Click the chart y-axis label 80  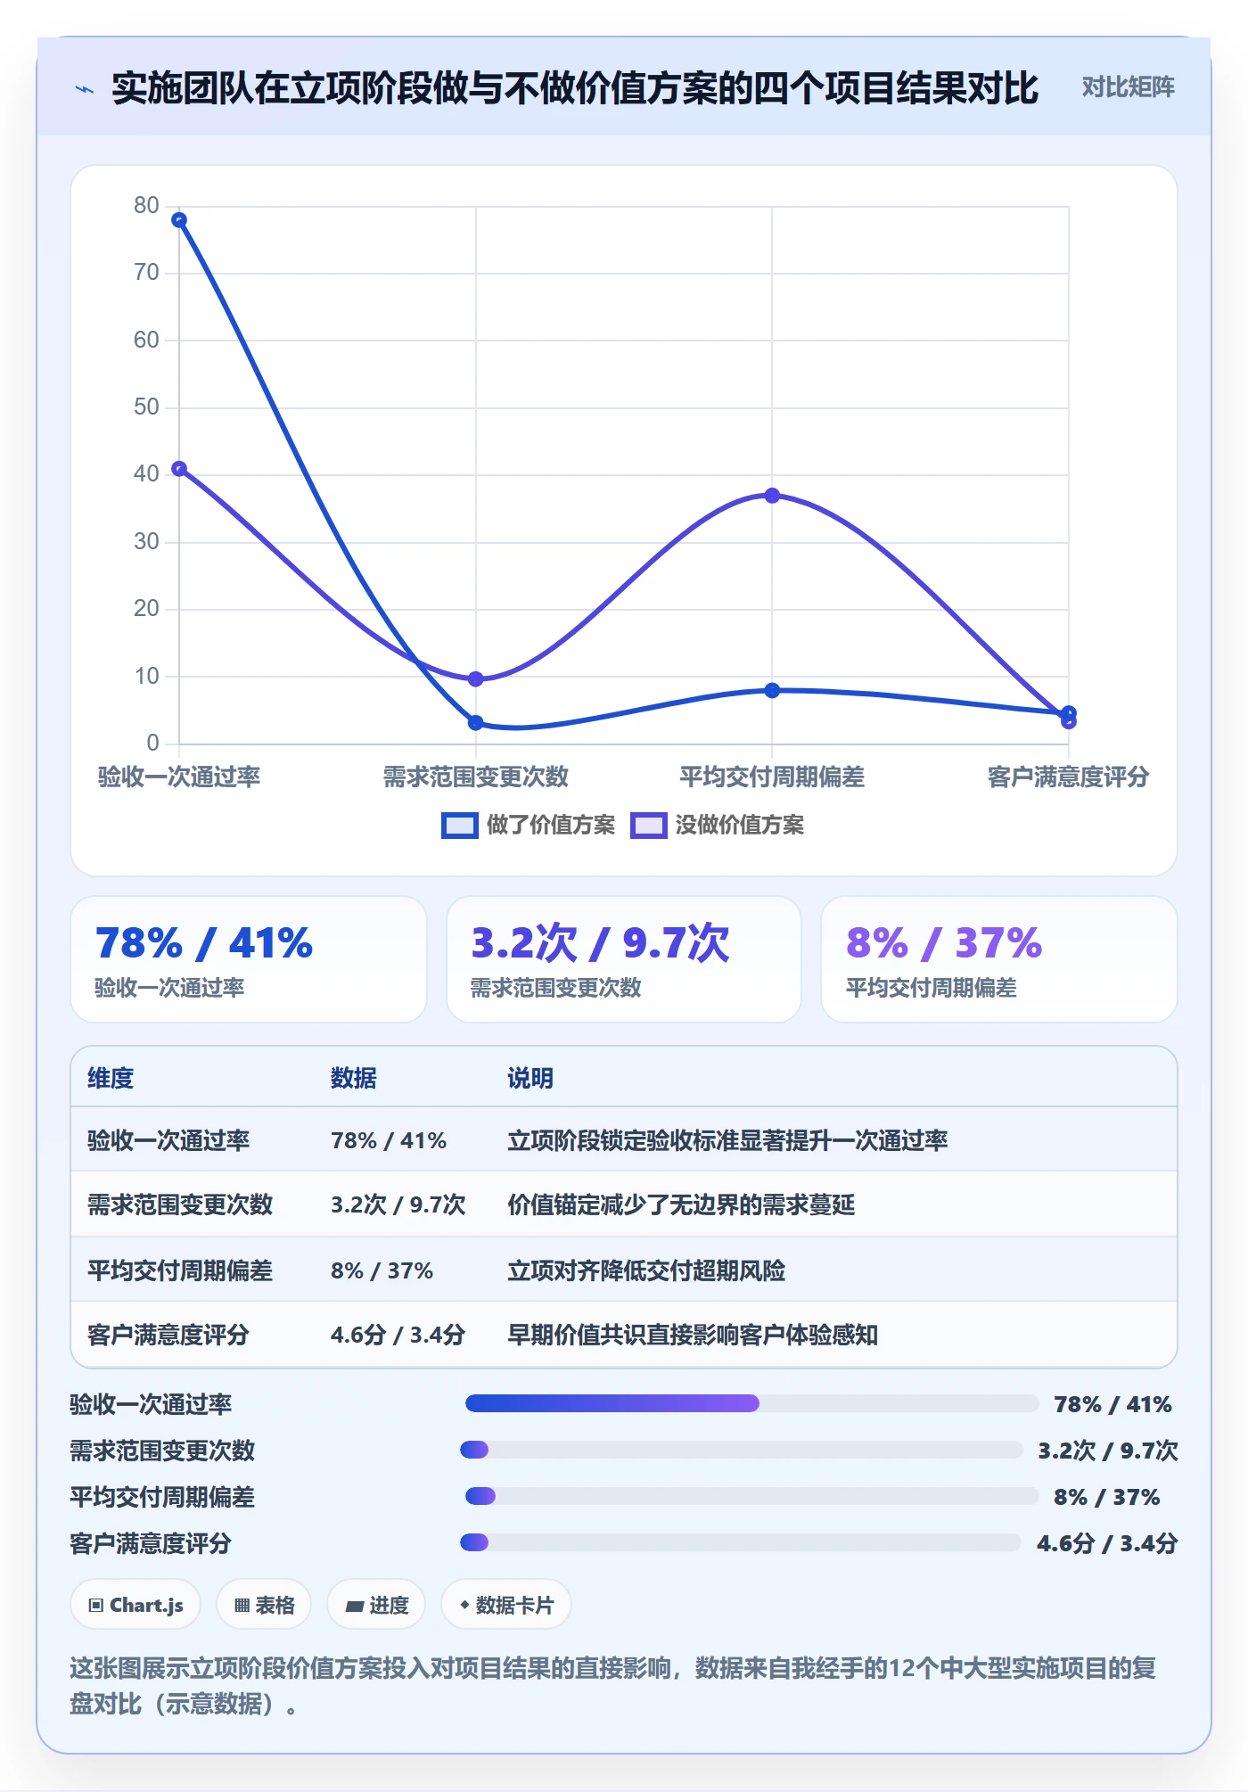146,206
